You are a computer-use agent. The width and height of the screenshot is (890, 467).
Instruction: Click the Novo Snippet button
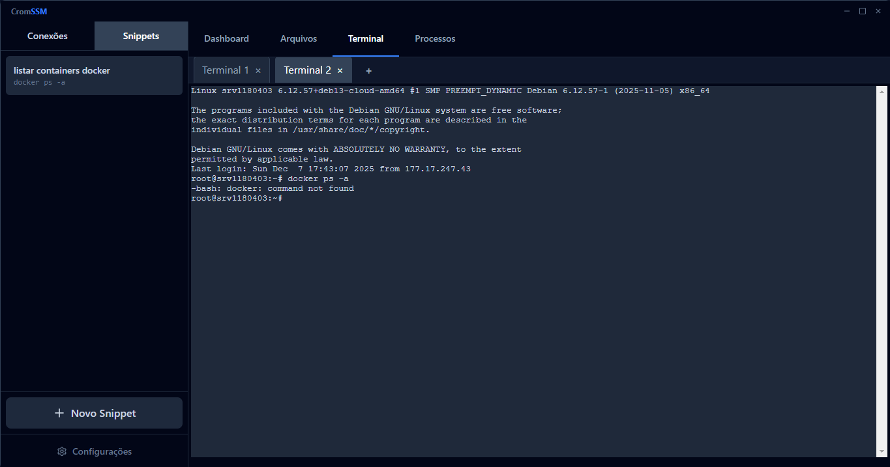click(94, 413)
